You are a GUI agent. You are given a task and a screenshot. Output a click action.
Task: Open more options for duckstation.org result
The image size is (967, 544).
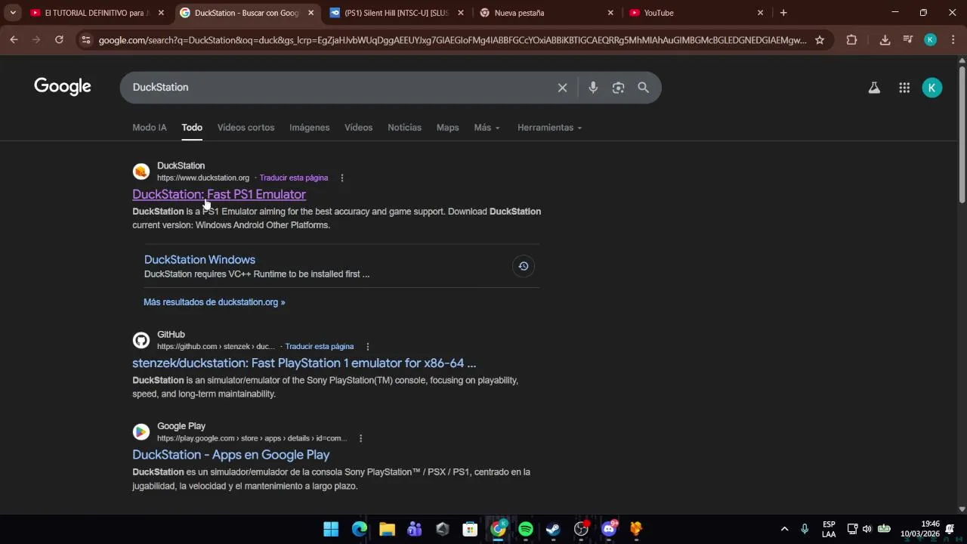tap(342, 178)
